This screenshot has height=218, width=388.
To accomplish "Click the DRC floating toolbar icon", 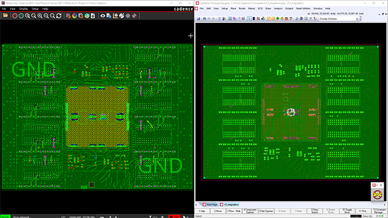I will coord(377,194).
